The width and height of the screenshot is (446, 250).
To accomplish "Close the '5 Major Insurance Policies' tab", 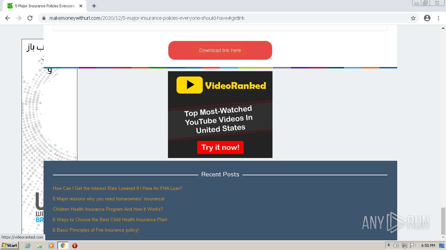I will (81, 6).
